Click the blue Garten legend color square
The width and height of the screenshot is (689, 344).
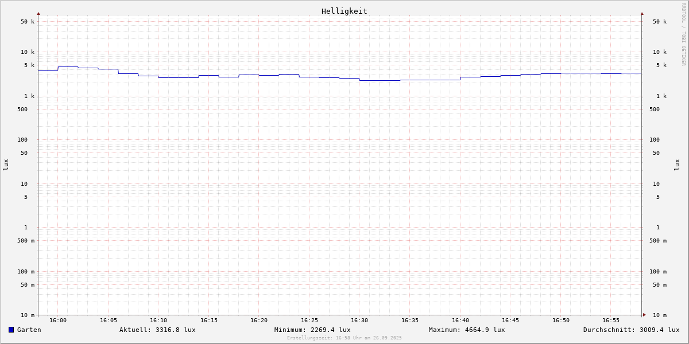click(11, 330)
